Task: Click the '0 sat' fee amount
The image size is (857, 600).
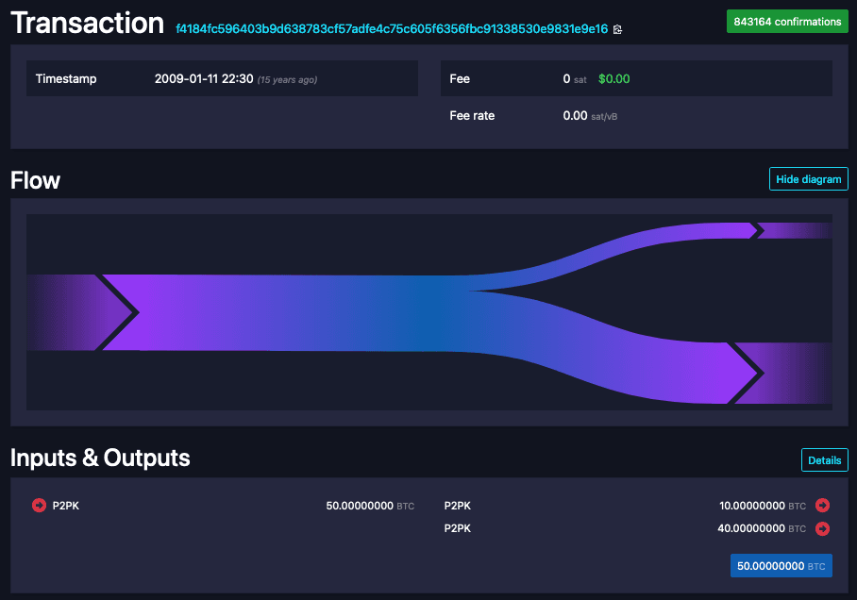Action: pos(575,78)
